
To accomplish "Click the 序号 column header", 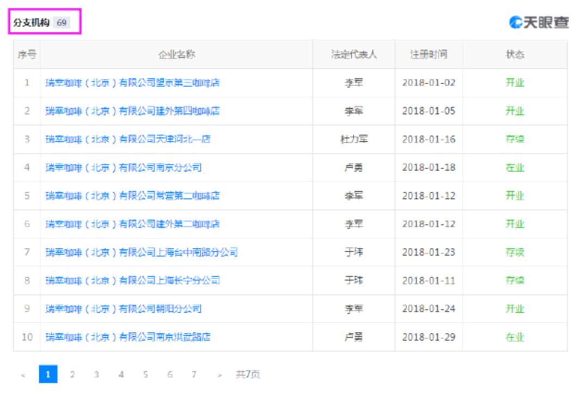I will [27, 55].
